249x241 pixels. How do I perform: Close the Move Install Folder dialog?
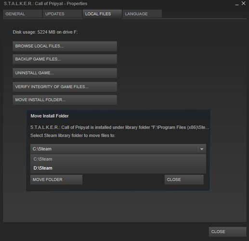point(184,180)
